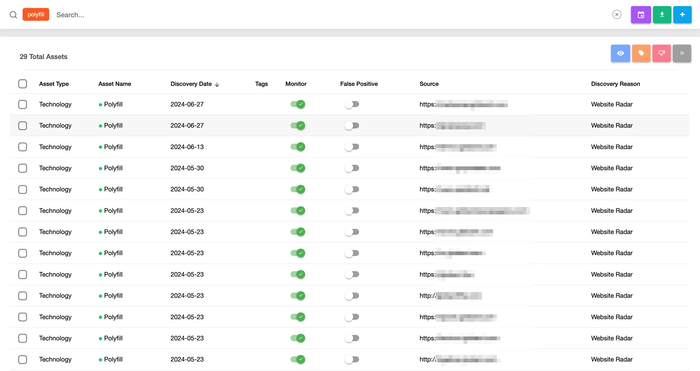Click Polyfill asset name in the 2024-06-13 row
The image size is (700, 371).
point(113,147)
